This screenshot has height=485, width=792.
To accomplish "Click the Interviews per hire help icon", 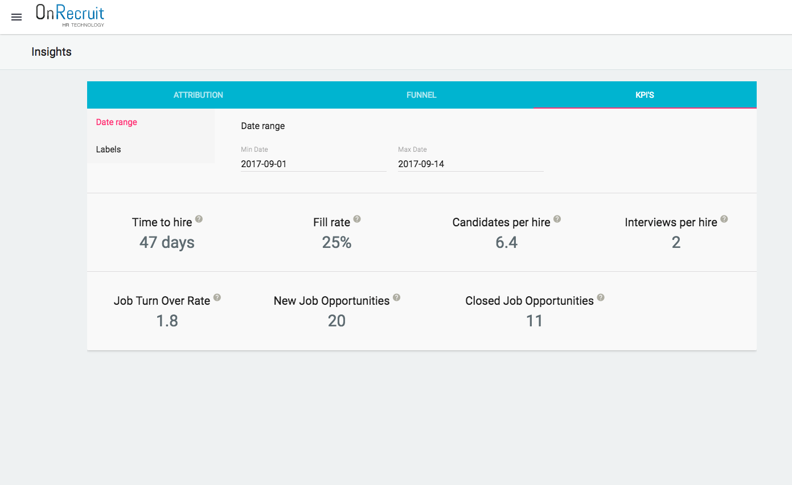I will [724, 218].
